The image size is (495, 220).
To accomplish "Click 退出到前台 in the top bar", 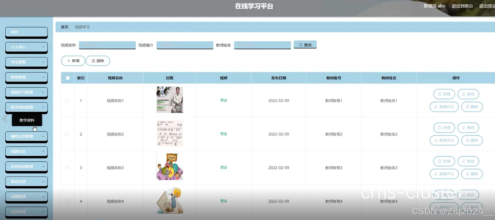I will point(462,6).
